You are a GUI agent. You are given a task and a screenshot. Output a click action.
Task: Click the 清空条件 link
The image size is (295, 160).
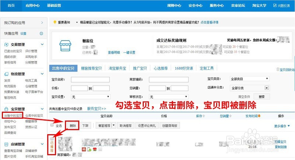coord(244,97)
